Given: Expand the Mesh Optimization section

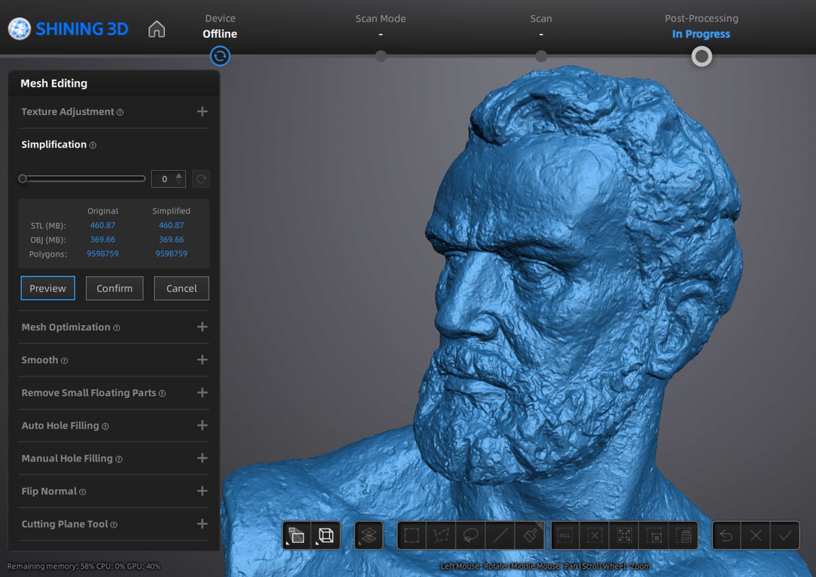Looking at the screenshot, I should 202,327.
